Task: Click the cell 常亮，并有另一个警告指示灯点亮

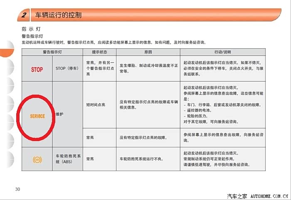Action: [100, 68]
